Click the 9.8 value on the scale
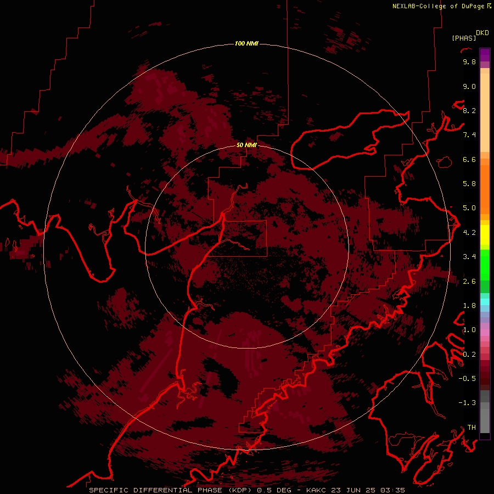This screenshot has width=494, height=494. coord(469,62)
